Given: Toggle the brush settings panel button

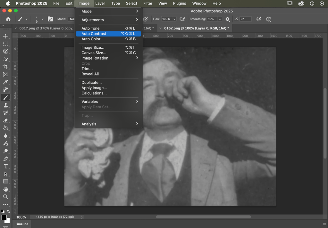Looking at the screenshot, I should 50,19.
